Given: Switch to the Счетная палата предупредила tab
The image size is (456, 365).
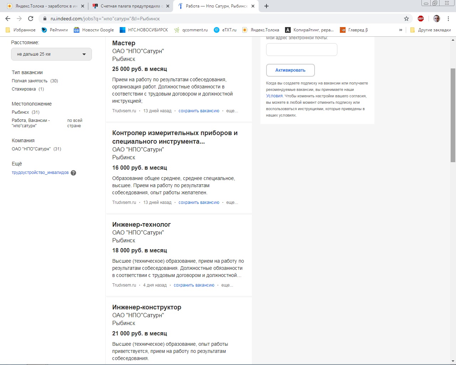Looking at the screenshot, I should pos(131,6).
